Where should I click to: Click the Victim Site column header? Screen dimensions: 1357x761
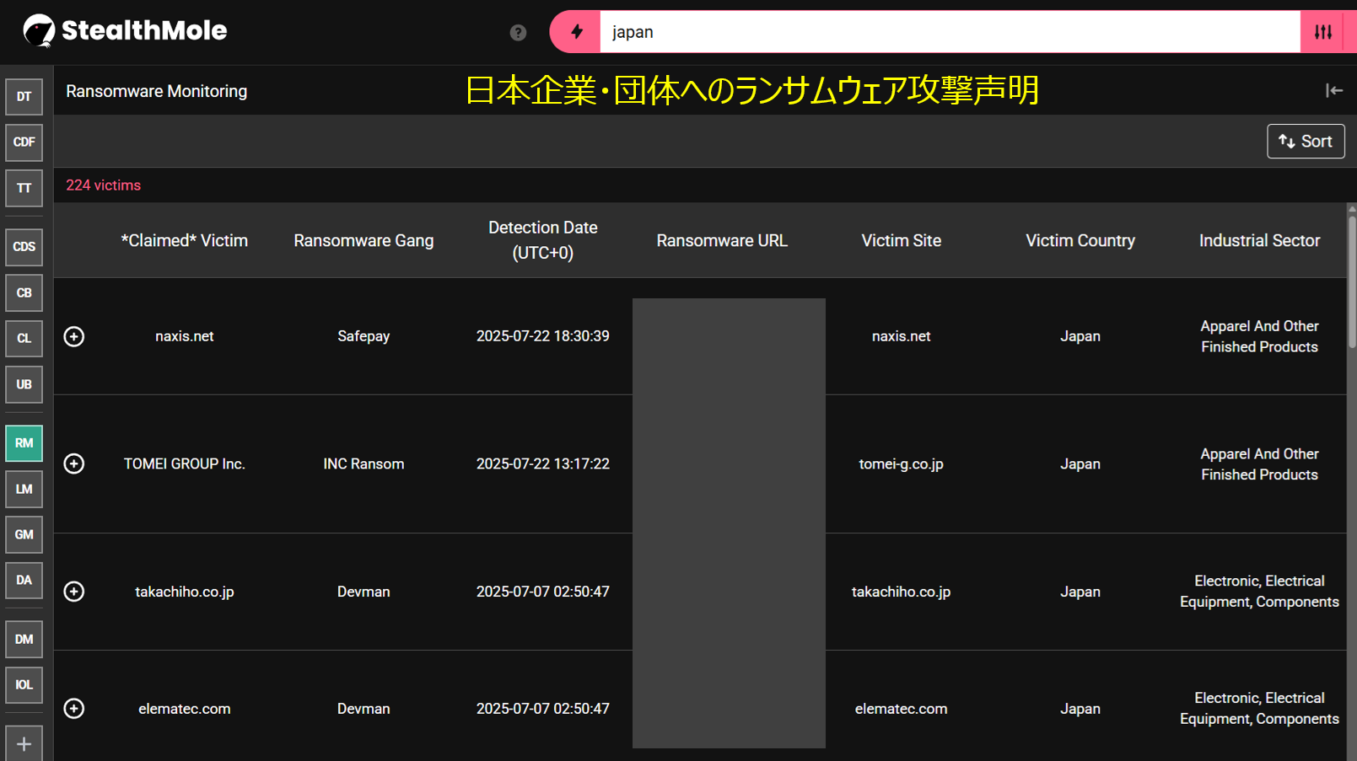click(901, 241)
